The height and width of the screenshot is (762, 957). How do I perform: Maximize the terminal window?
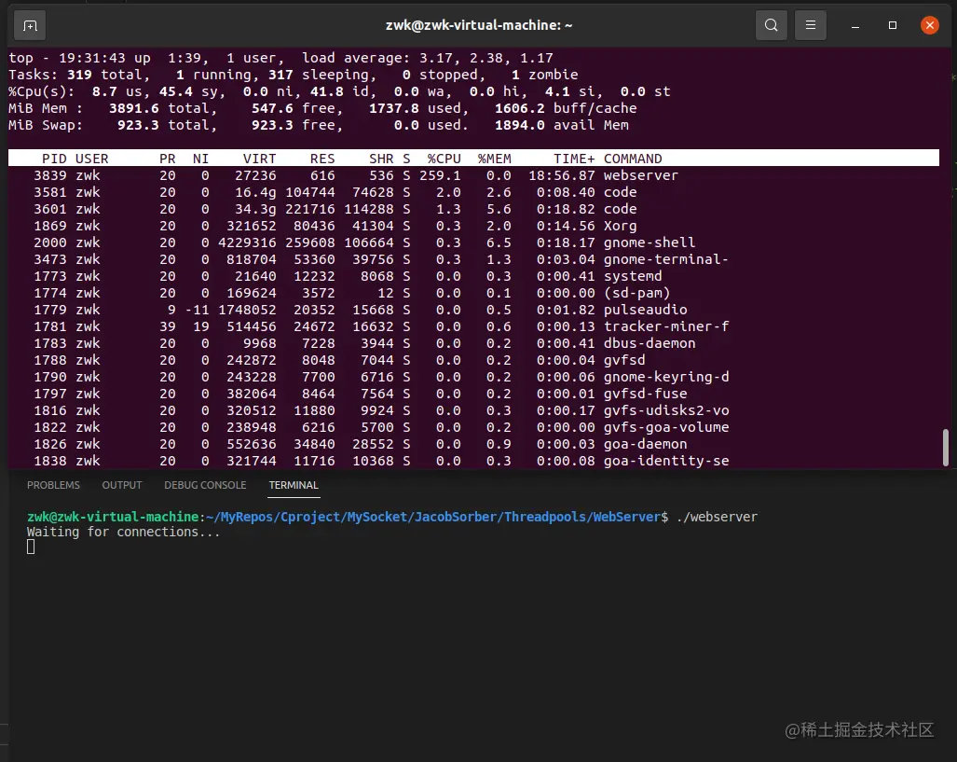(893, 25)
